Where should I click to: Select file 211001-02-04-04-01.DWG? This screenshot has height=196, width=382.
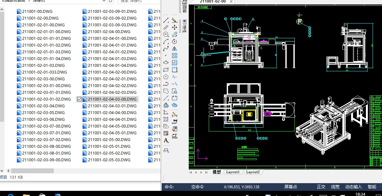[x=110, y=120]
